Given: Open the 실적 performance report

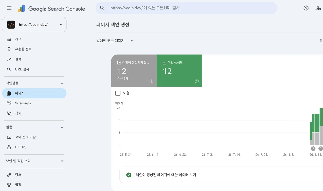Looking at the screenshot, I should (x=34, y=59).
